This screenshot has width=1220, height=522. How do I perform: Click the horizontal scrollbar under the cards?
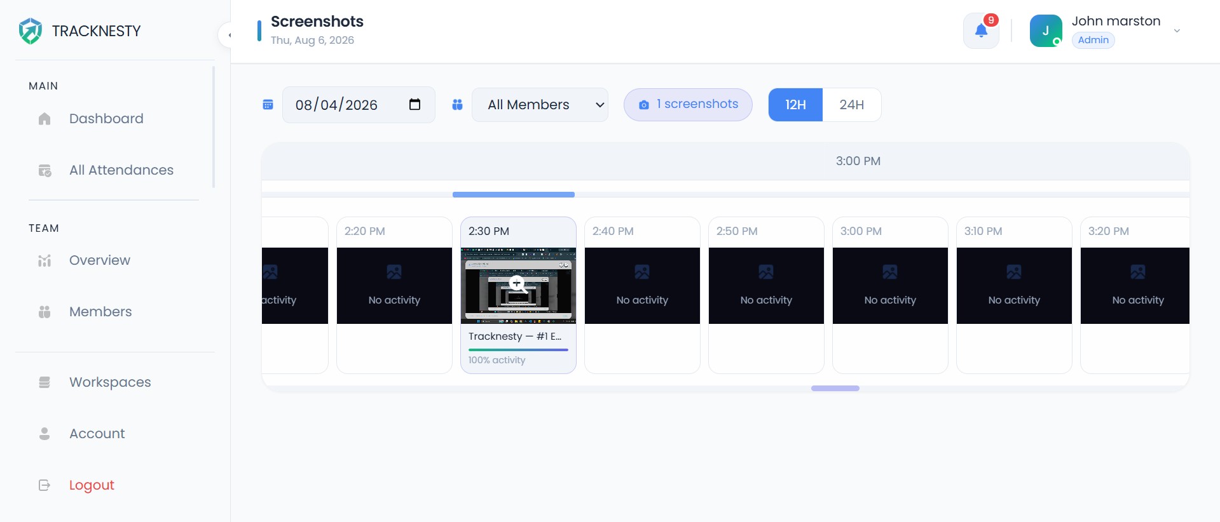pyautogui.click(x=835, y=388)
